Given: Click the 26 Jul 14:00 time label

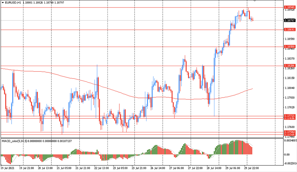Looking at the screenshot, I should tap(158, 168).
